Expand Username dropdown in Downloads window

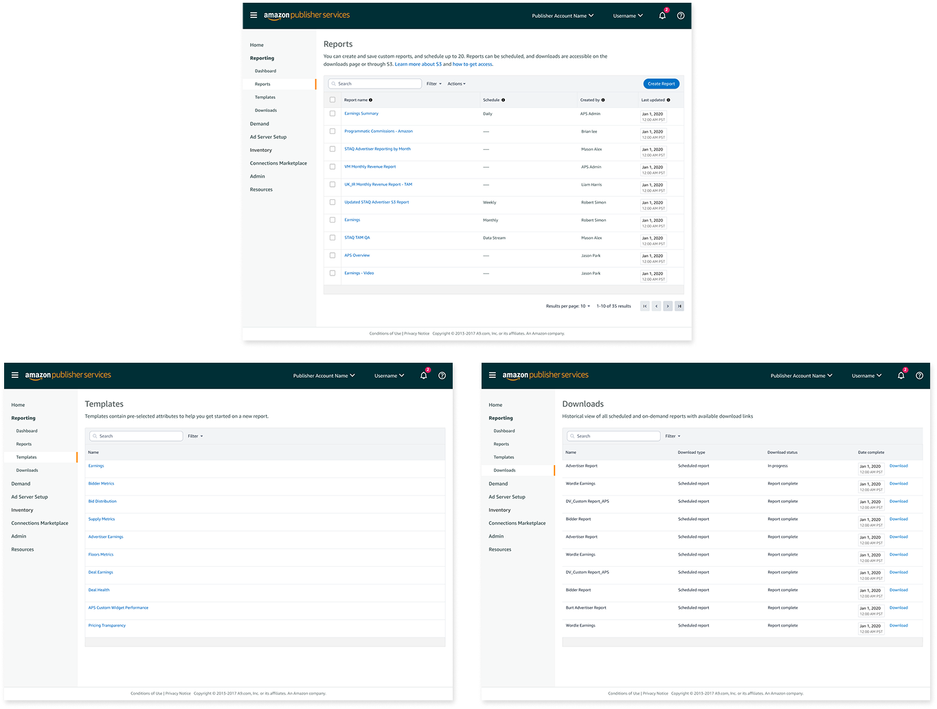point(867,376)
